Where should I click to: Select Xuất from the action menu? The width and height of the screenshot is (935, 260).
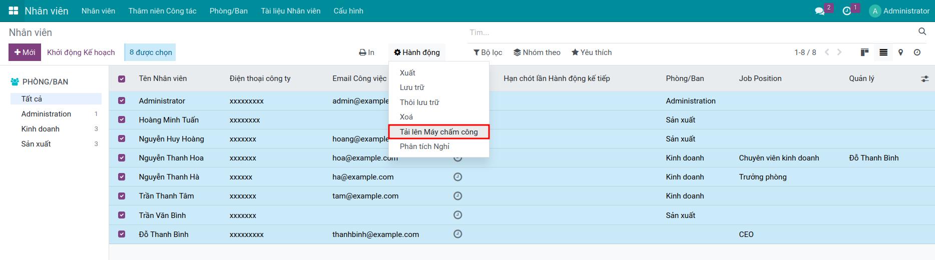pos(407,73)
